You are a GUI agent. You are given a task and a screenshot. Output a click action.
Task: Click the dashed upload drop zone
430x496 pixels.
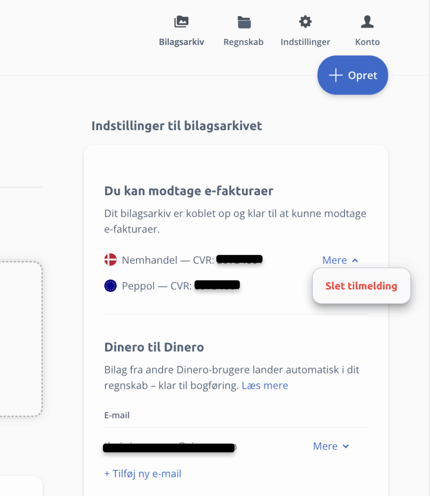point(21,339)
